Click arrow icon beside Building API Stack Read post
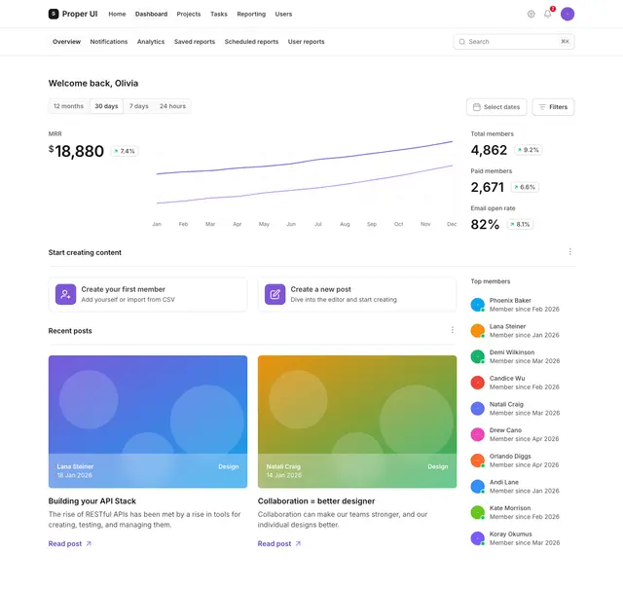The width and height of the screenshot is (623, 590). pyautogui.click(x=89, y=543)
